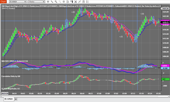The height and width of the screenshot is (102, 170).
Task: Click the -2000 delta axis label
Action: 165,86
